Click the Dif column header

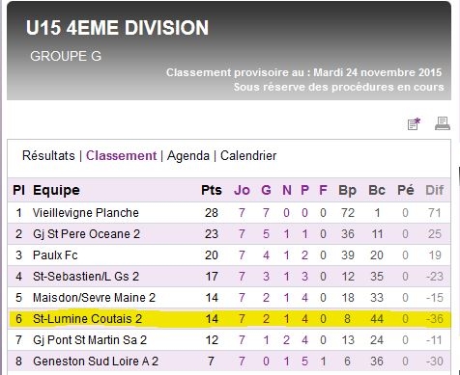[x=435, y=190]
